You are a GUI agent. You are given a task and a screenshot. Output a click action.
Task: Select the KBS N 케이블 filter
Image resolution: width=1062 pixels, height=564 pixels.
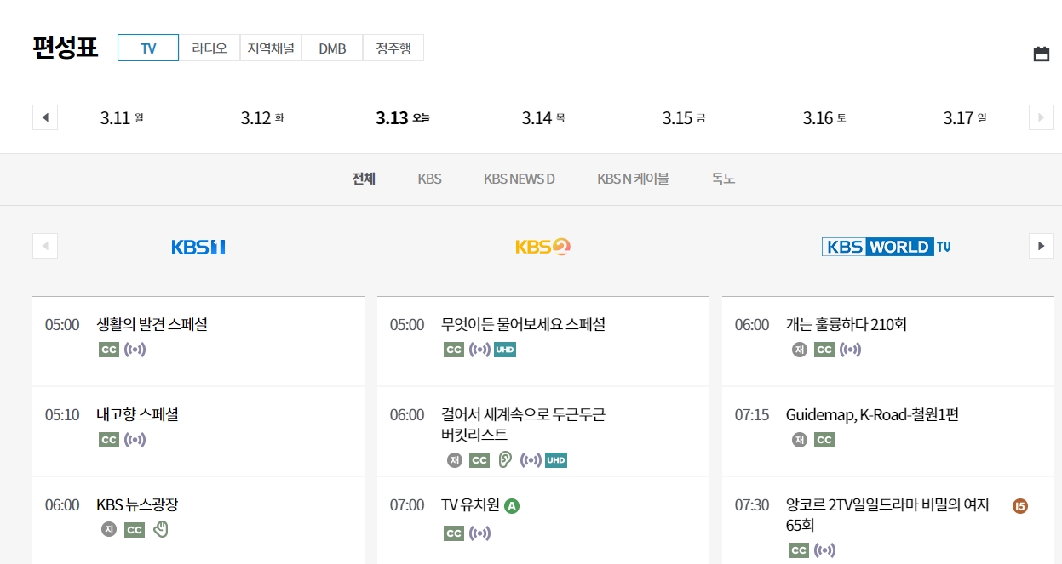(634, 179)
